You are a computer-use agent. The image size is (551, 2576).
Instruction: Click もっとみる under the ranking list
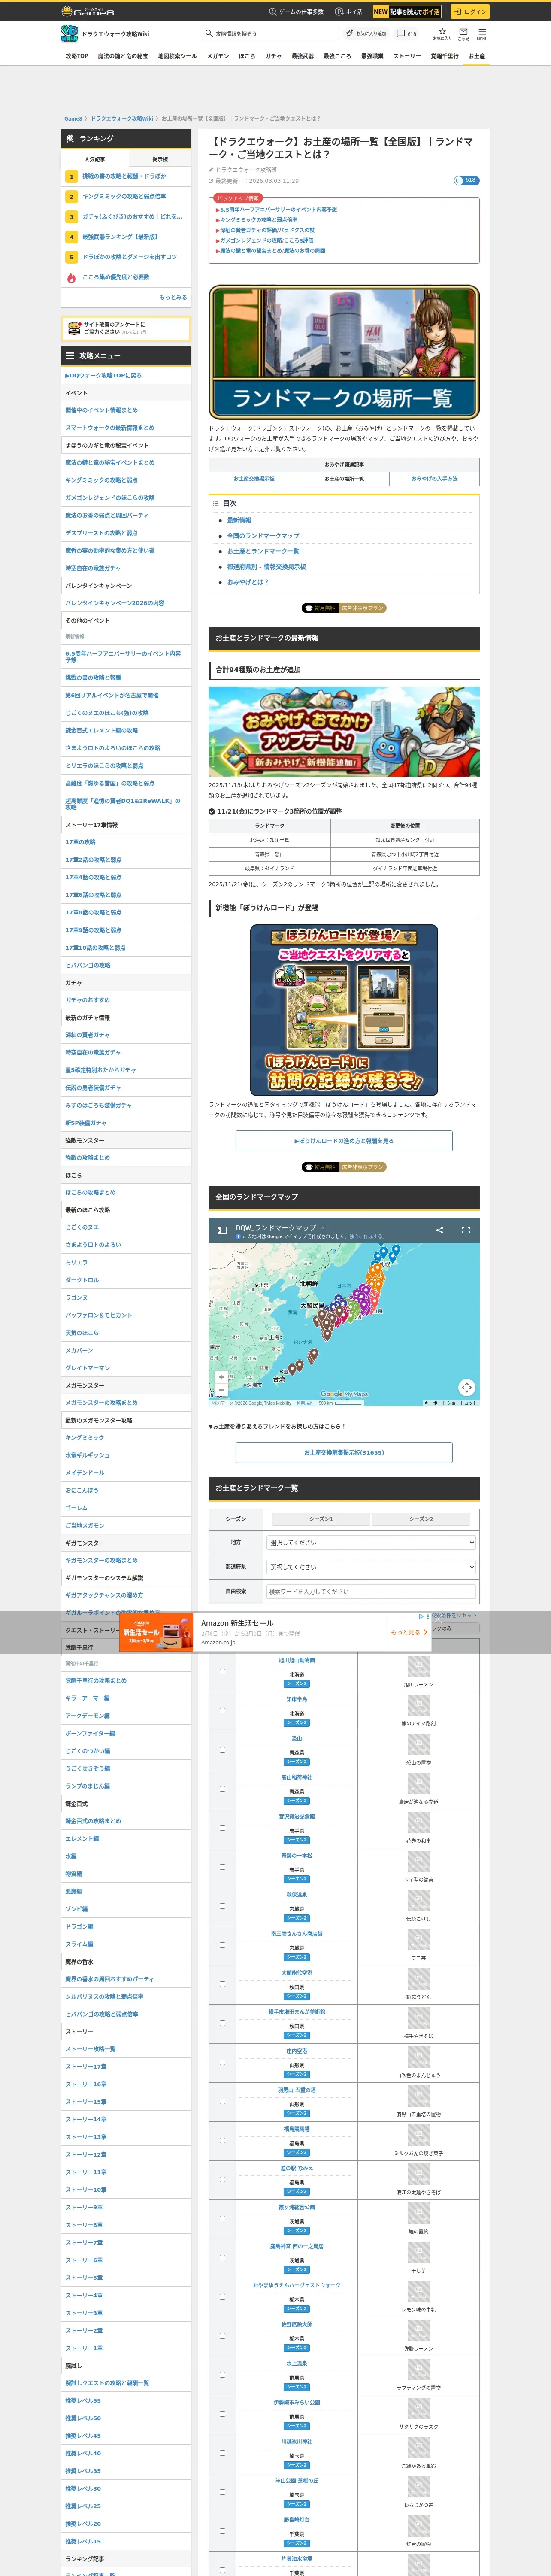pyautogui.click(x=173, y=297)
